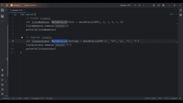Screen dimensions: 183x103
Task: Open IDE settings gear
Action: click(163, 5)
